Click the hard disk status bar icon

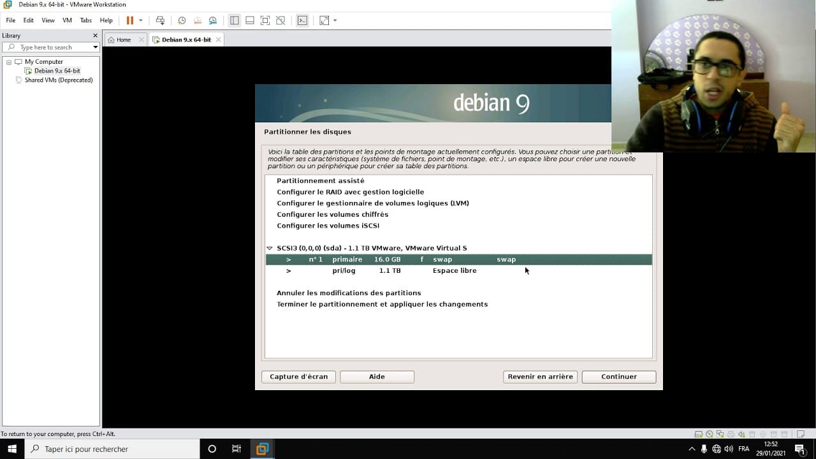tap(699, 434)
